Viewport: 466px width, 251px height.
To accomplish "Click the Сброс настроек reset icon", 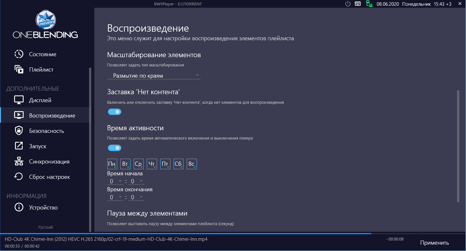I will pos(19,177).
